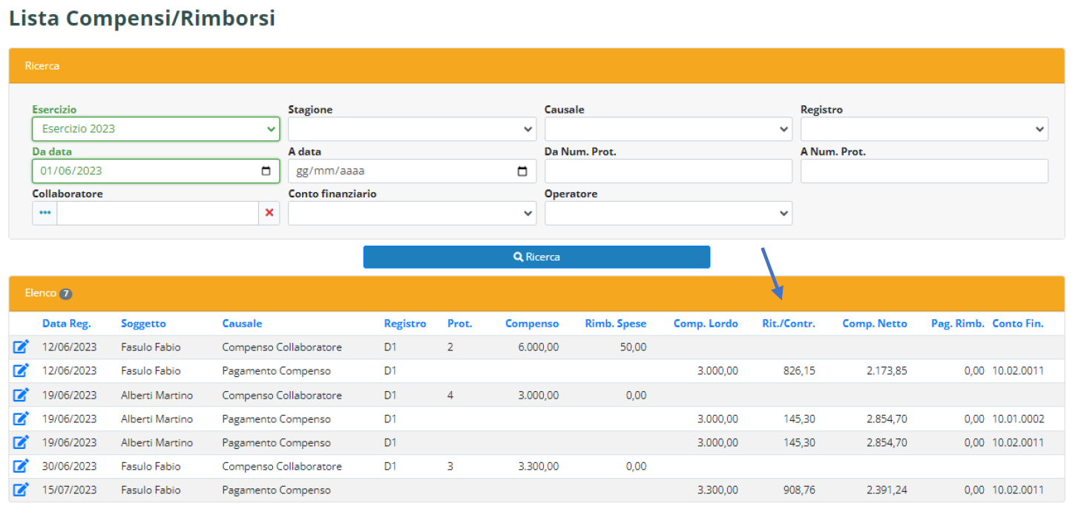Viewport: 1081px width, 515px height.
Task: Expand the Esercizio dropdown
Action: click(156, 129)
